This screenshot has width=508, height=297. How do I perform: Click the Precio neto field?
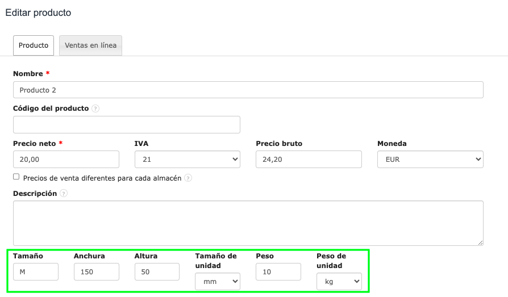[66, 160]
